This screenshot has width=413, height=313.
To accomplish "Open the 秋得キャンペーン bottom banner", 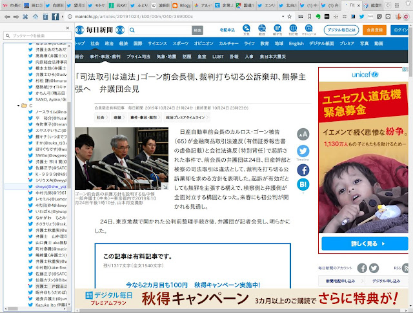I will (242, 299).
